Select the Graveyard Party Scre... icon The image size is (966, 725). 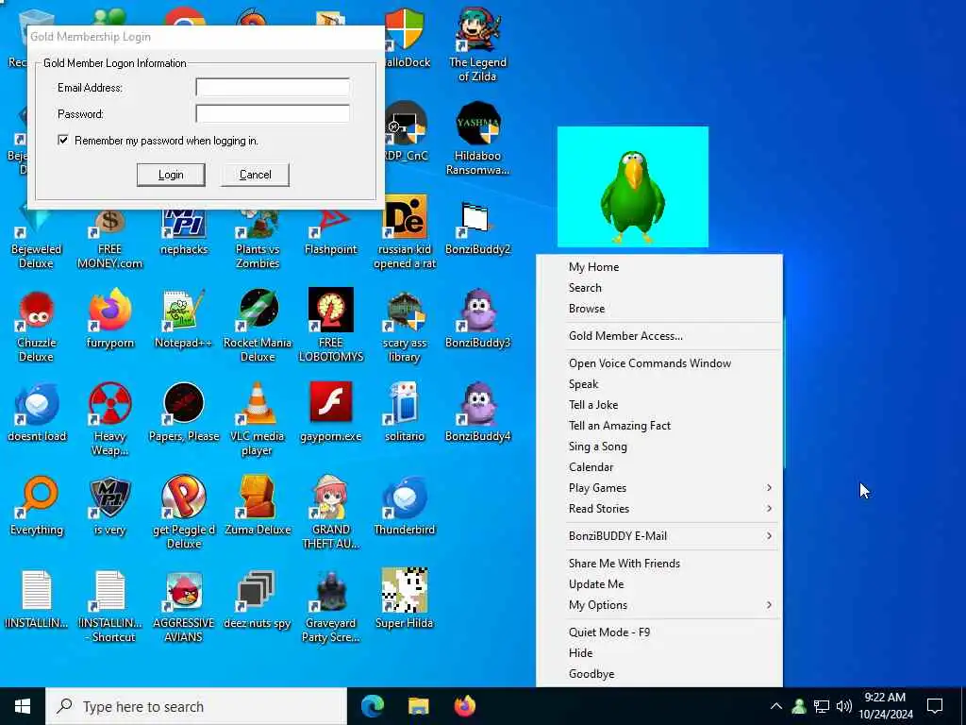(331, 607)
